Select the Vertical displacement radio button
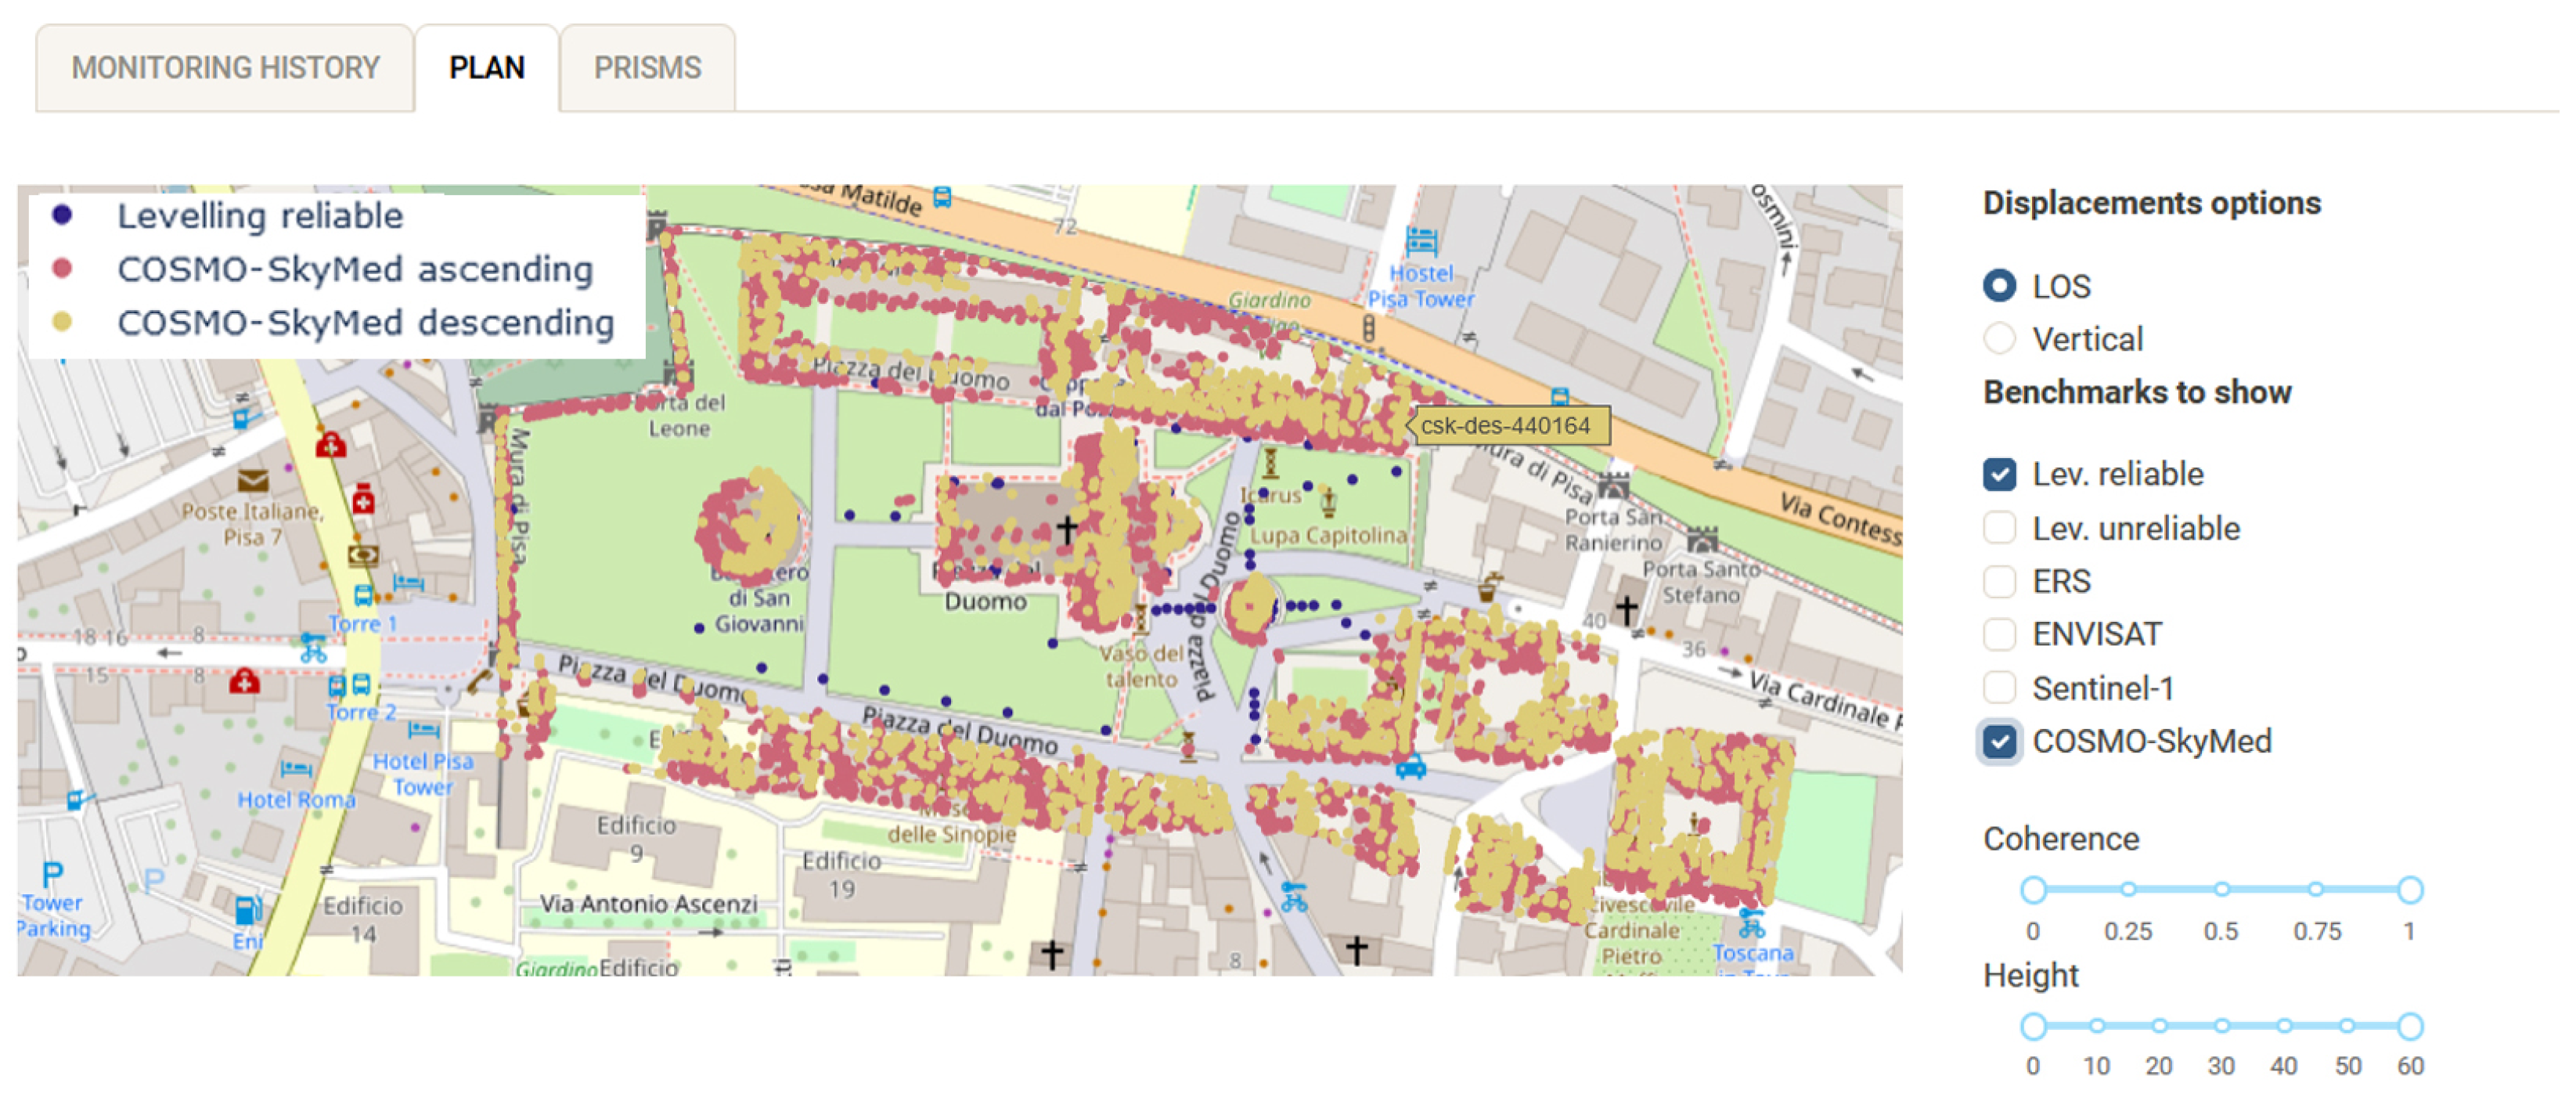2576x1094 pixels. pos(1999,338)
